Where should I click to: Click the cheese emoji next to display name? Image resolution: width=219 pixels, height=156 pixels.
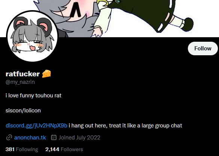[46, 74]
